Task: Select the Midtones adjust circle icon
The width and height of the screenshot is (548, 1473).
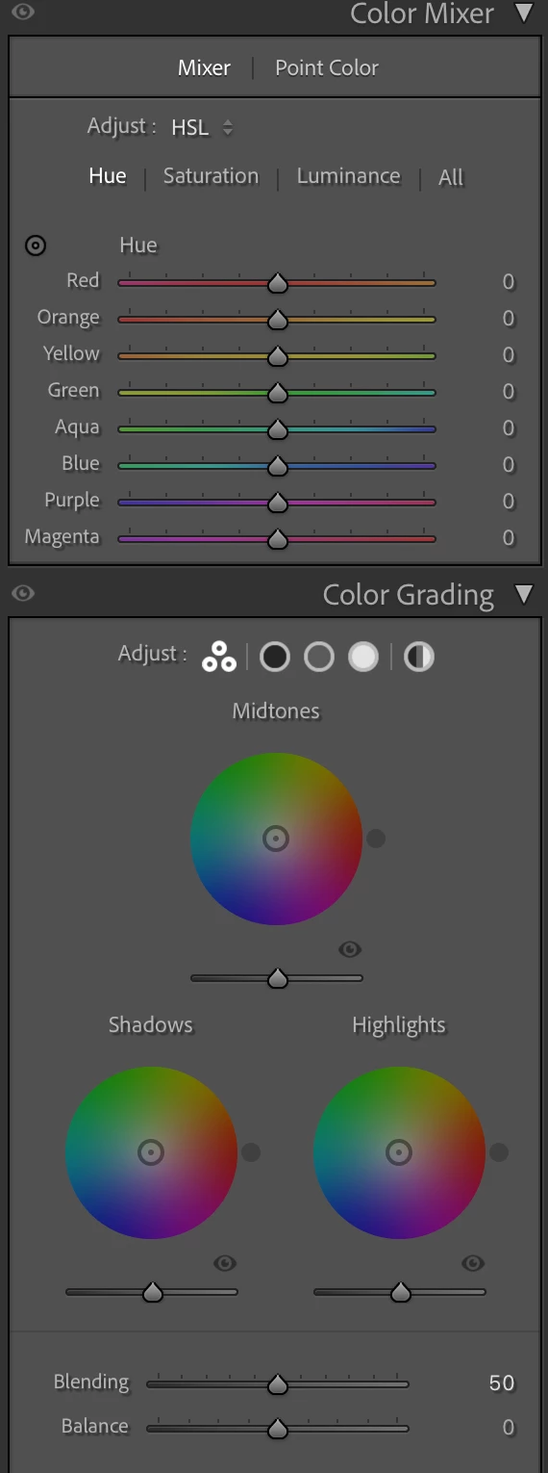Action: coord(319,658)
